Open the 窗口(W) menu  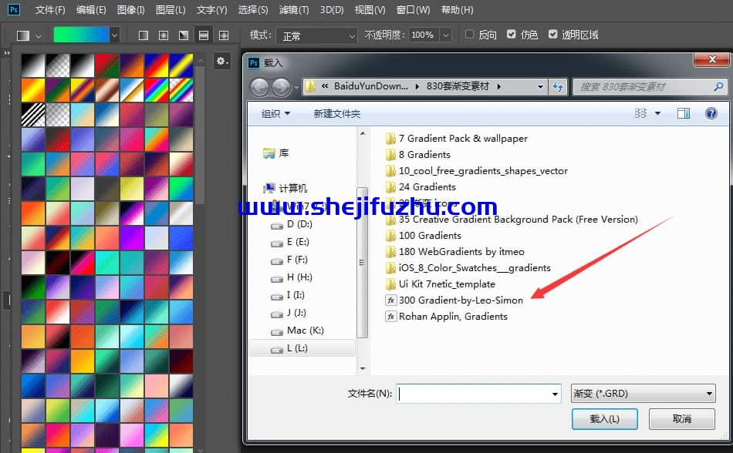pos(413,10)
